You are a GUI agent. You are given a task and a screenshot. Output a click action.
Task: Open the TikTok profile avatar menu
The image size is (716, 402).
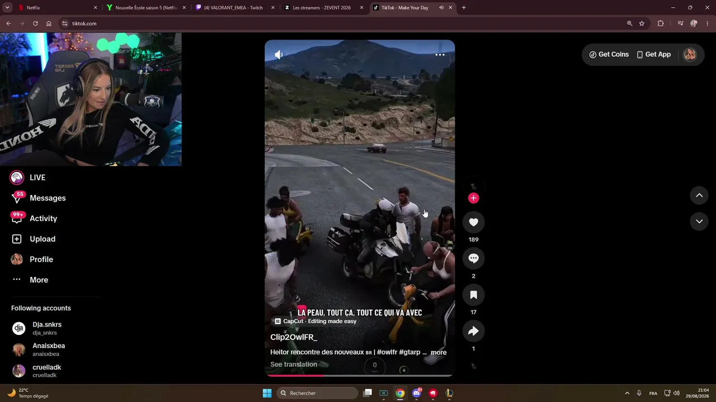click(x=690, y=55)
